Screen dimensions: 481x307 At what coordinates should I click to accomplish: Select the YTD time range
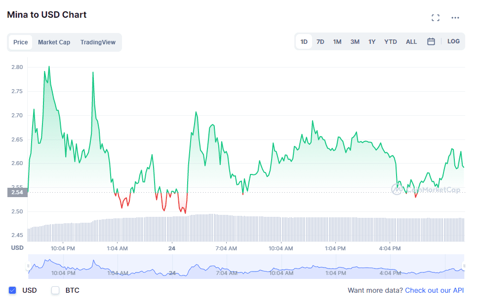390,41
